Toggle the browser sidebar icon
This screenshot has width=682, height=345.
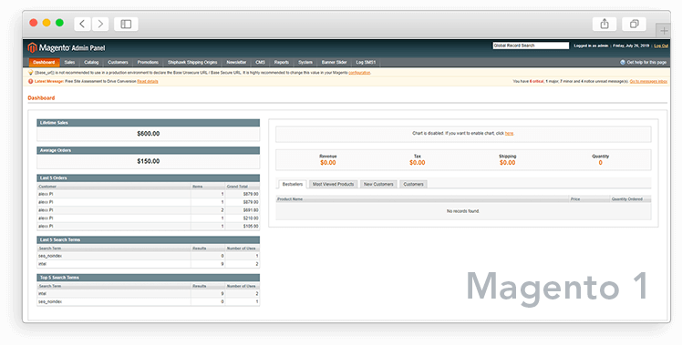tap(126, 24)
